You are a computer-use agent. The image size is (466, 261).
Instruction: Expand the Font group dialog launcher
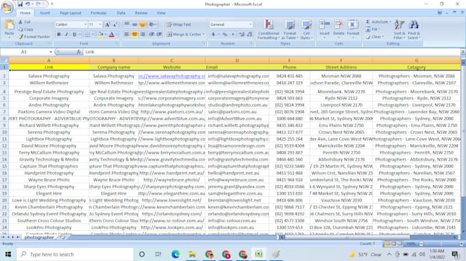(x=118, y=44)
